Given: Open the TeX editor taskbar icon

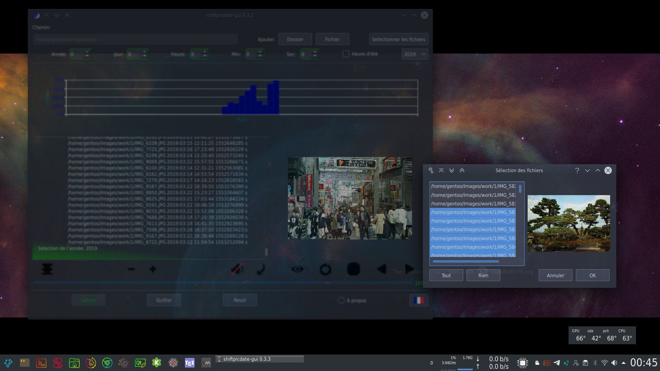Looking at the screenshot, I should point(189,363).
